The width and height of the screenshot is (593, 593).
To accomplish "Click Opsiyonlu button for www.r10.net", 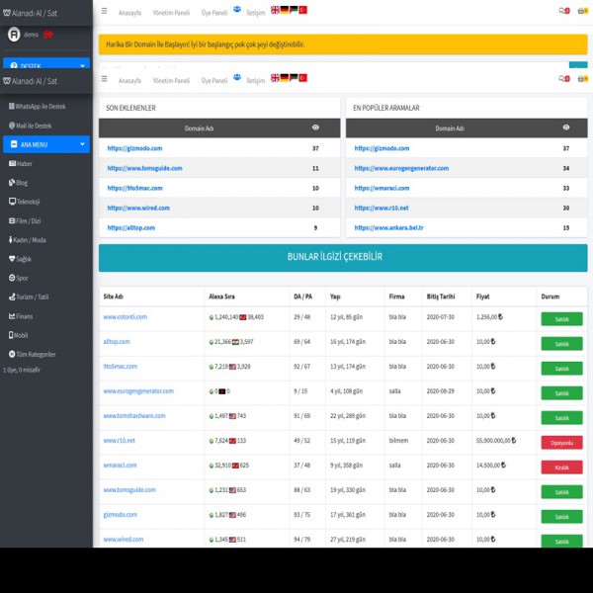I will 561,443.
